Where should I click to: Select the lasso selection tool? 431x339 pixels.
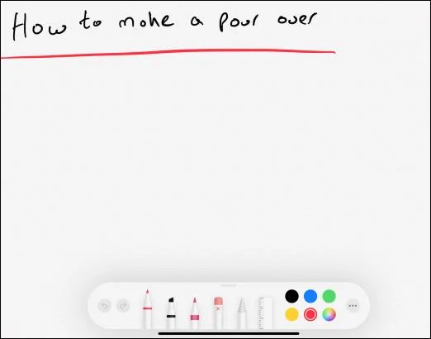[x=242, y=313]
